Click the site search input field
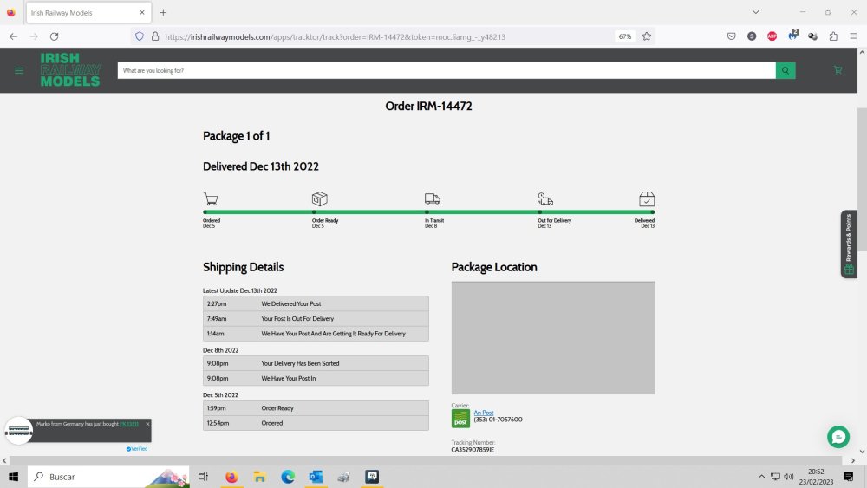The height and width of the screenshot is (488, 867). 447,70
